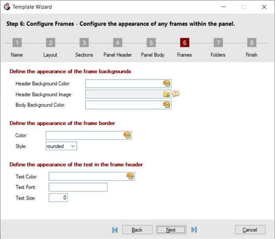Click into Header Background Color text field
Screen dimensions: 275x239
pos(124,84)
